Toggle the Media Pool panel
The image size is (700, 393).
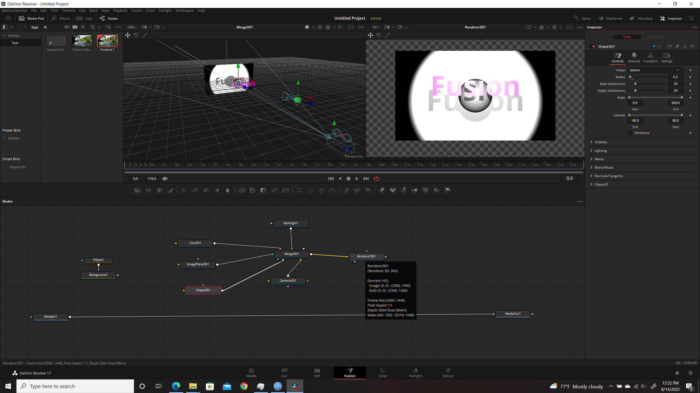pyautogui.click(x=32, y=18)
